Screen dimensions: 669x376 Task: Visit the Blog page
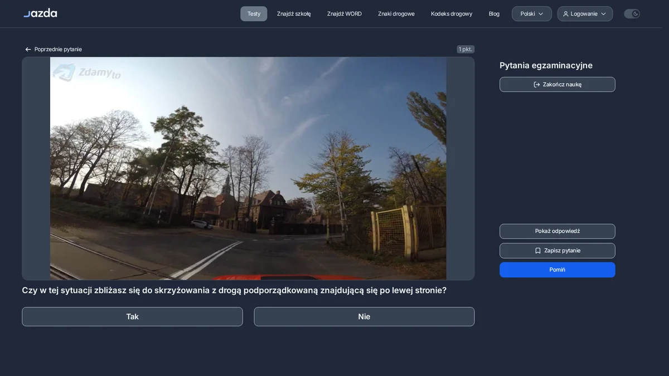point(494,14)
